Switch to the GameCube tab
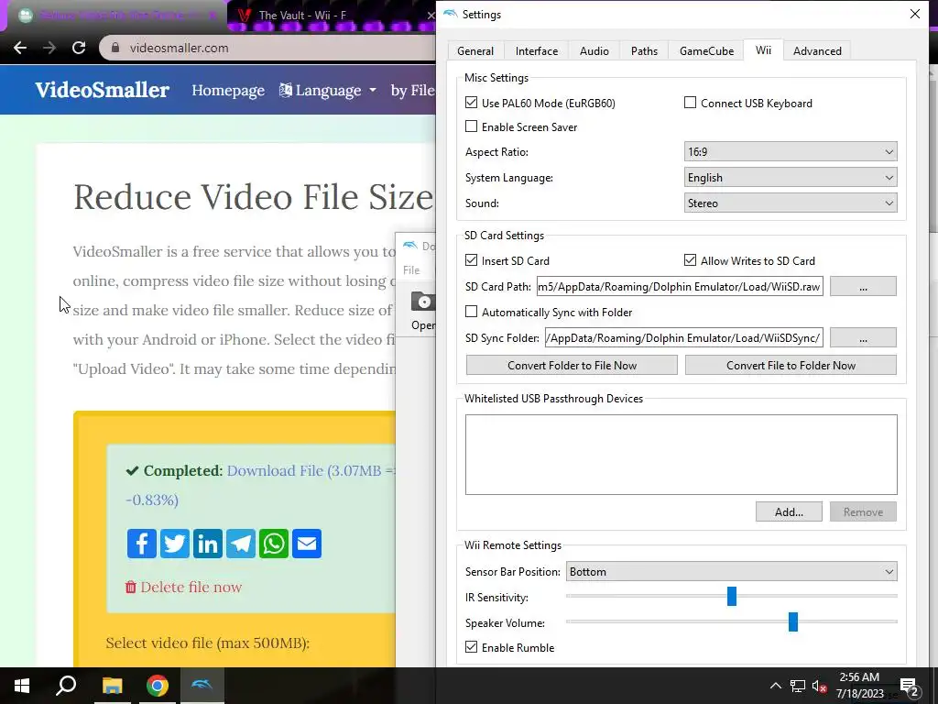The image size is (938, 704). tap(706, 51)
